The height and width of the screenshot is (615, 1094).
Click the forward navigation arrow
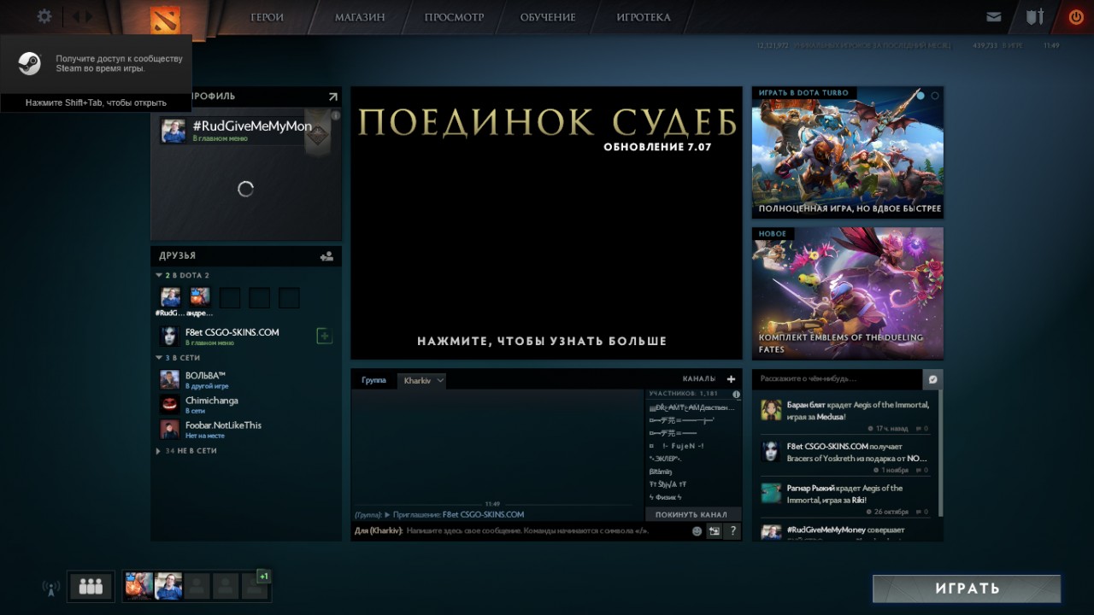click(89, 16)
